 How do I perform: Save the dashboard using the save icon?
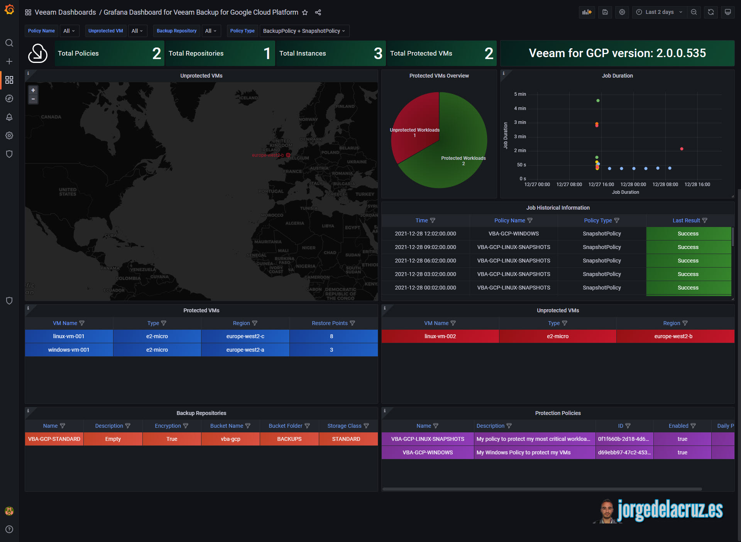tap(605, 12)
